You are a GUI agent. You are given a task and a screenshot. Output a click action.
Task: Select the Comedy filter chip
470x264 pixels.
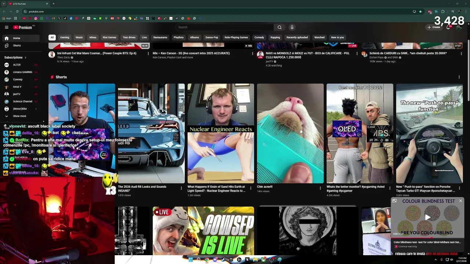[259, 37]
